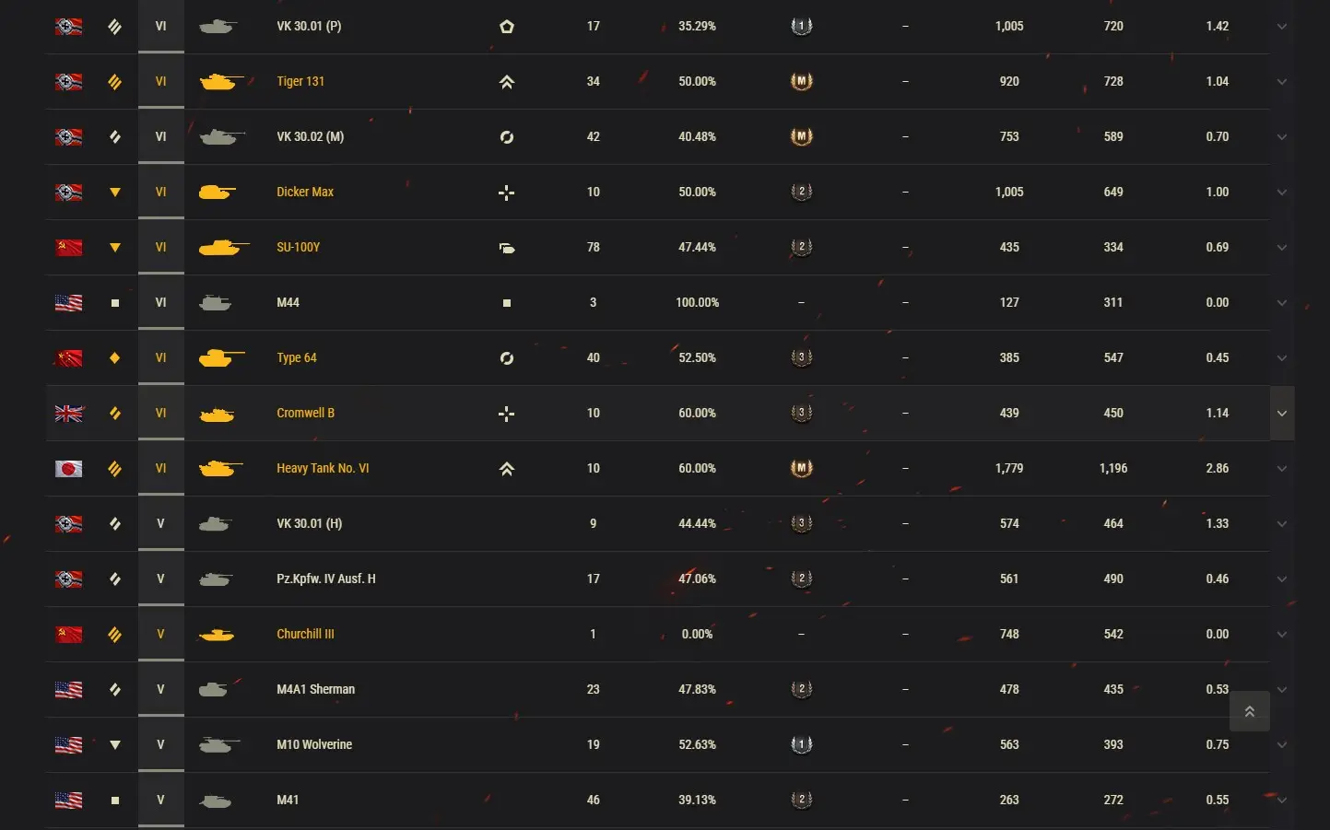Click the SU-100Y tank silhouette thumbnail

(x=223, y=247)
